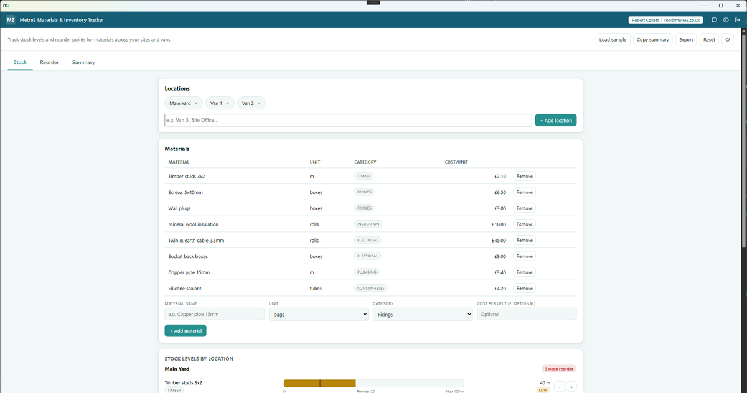The width and height of the screenshot is (747, 393).
Task: Toggle the light/dark theme sun icon
Action: (x=728, y=40)
